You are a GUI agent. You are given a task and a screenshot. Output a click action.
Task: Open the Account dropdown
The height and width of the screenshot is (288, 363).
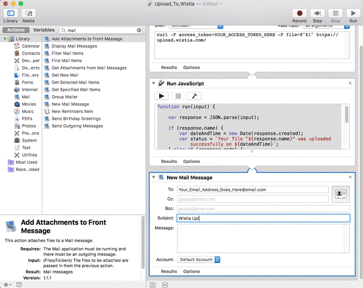pyautogui.click(x=199, y=260)
